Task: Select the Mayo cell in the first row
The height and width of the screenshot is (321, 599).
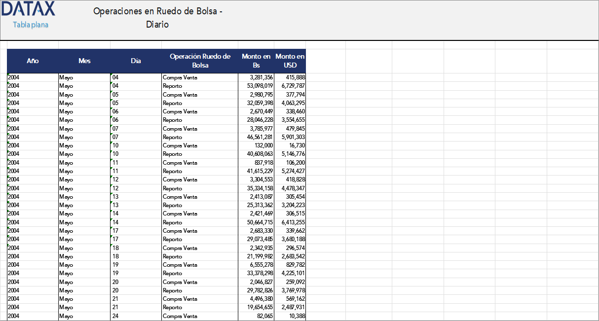Action: (x=66, y=77)
